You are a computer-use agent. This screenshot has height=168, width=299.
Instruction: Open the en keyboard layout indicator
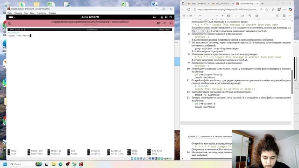(154, 17)
